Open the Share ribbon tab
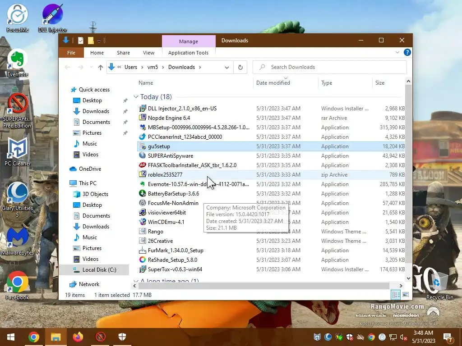 (x=123, y=53)
